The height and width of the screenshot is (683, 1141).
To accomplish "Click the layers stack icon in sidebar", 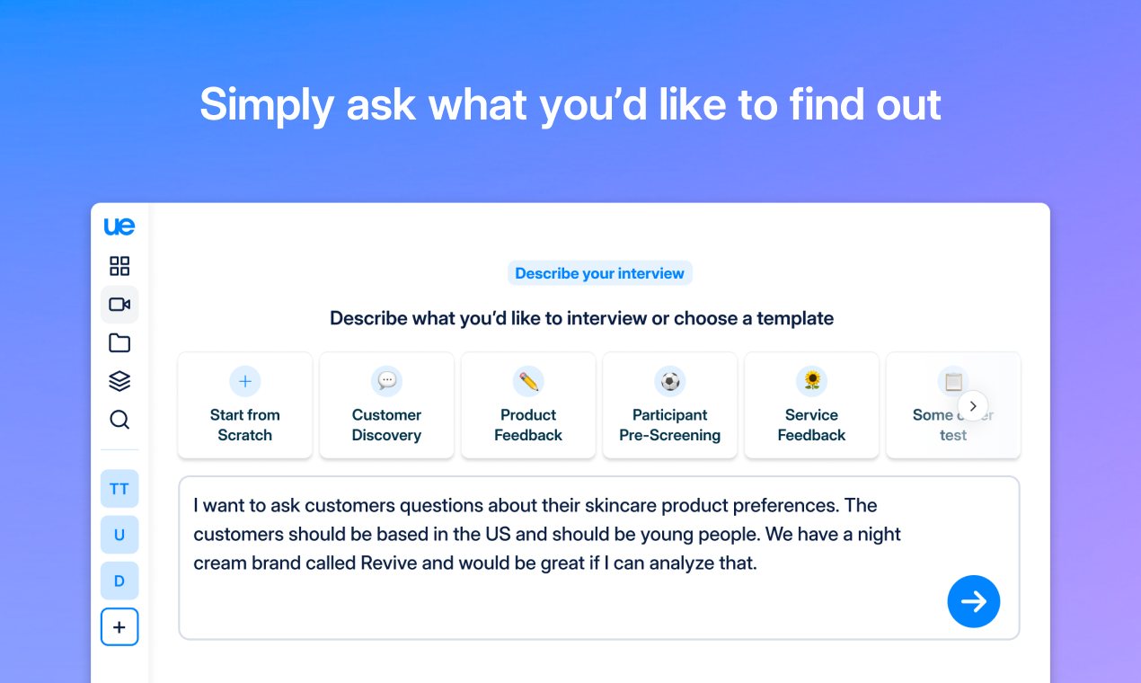I will pyautogui.click(x=119, y=380).
